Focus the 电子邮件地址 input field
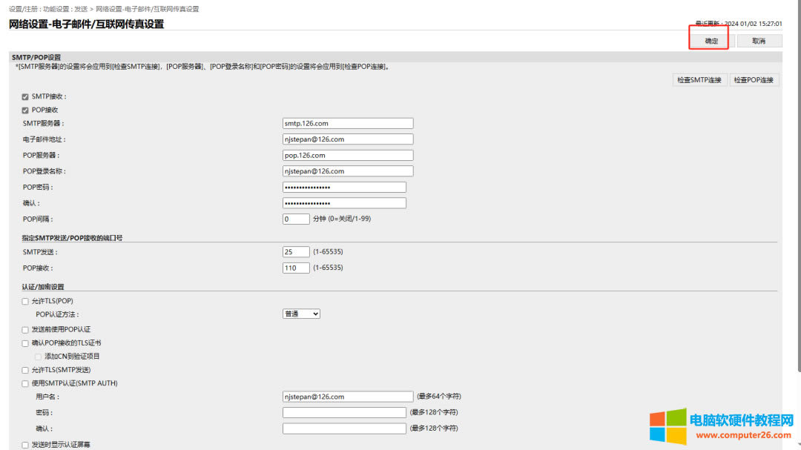Viewport: 801px width, 450px height. 348,139
